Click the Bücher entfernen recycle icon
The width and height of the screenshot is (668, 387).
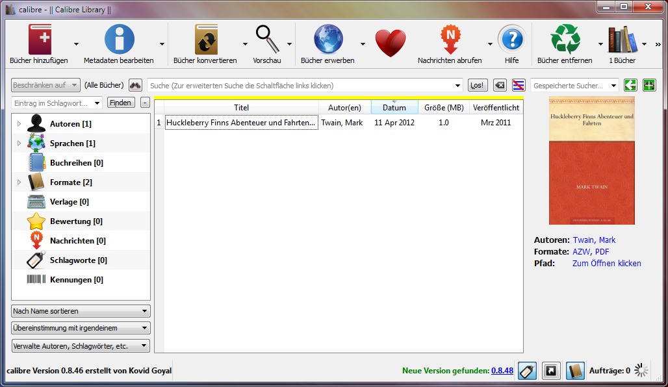click(565, 39)
